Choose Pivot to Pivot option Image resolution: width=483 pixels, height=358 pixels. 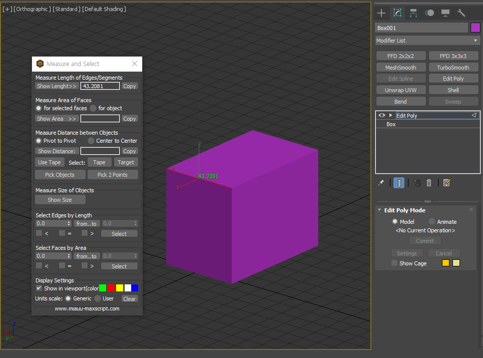click(x=39, y=141)
